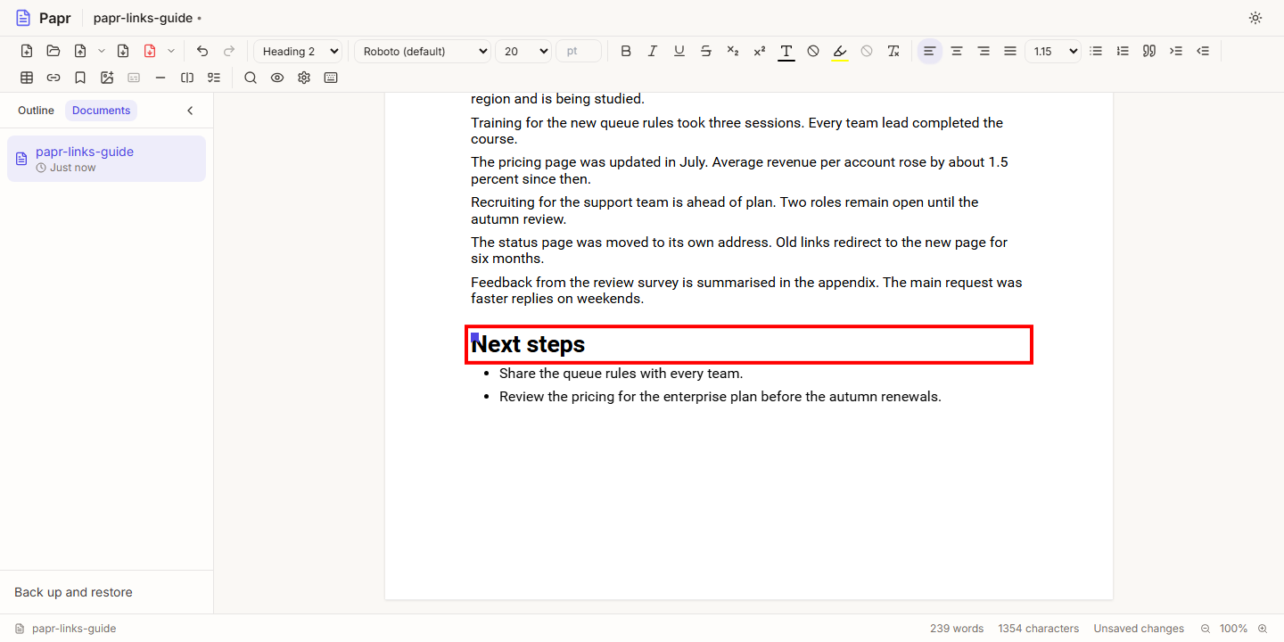Viewport: 1284px width, 642px height.
Task: Create a new document with the toolbar icon
Action: (27, 51)
